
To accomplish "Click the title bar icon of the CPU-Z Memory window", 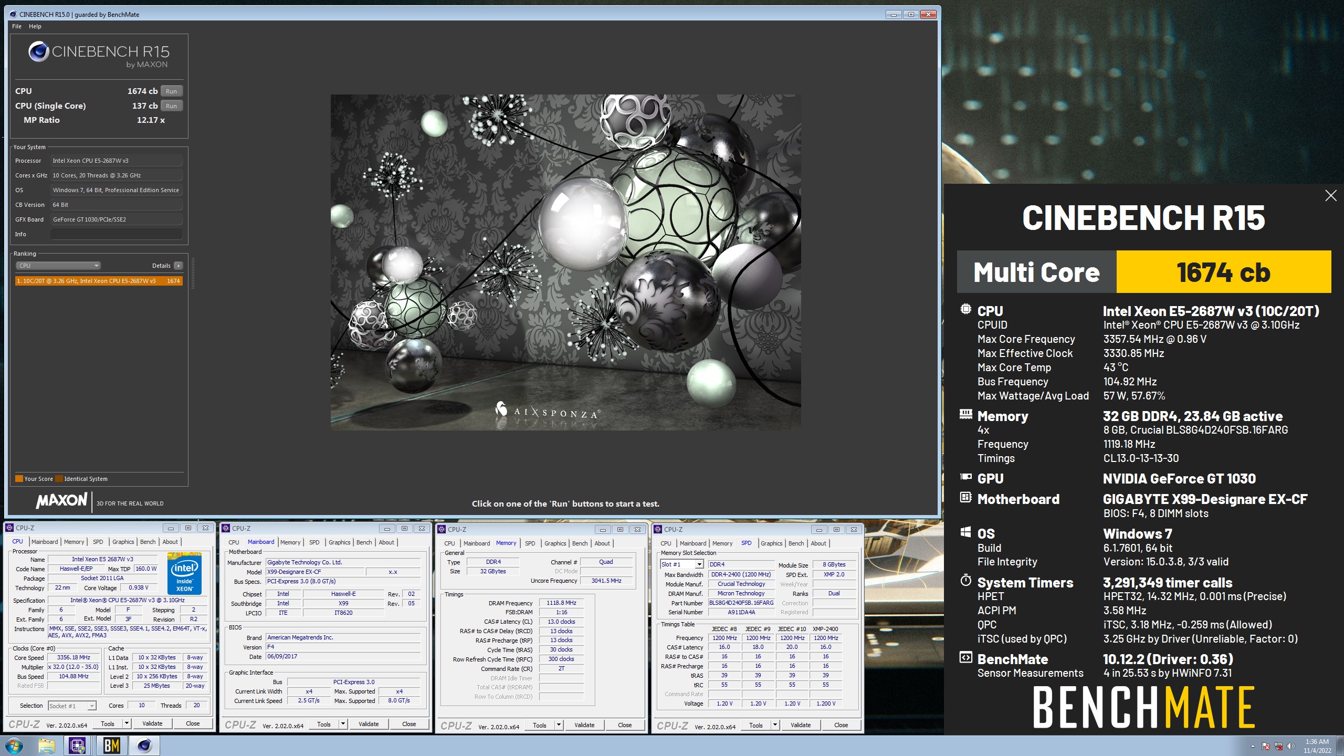I will click(x=442, y=529).
